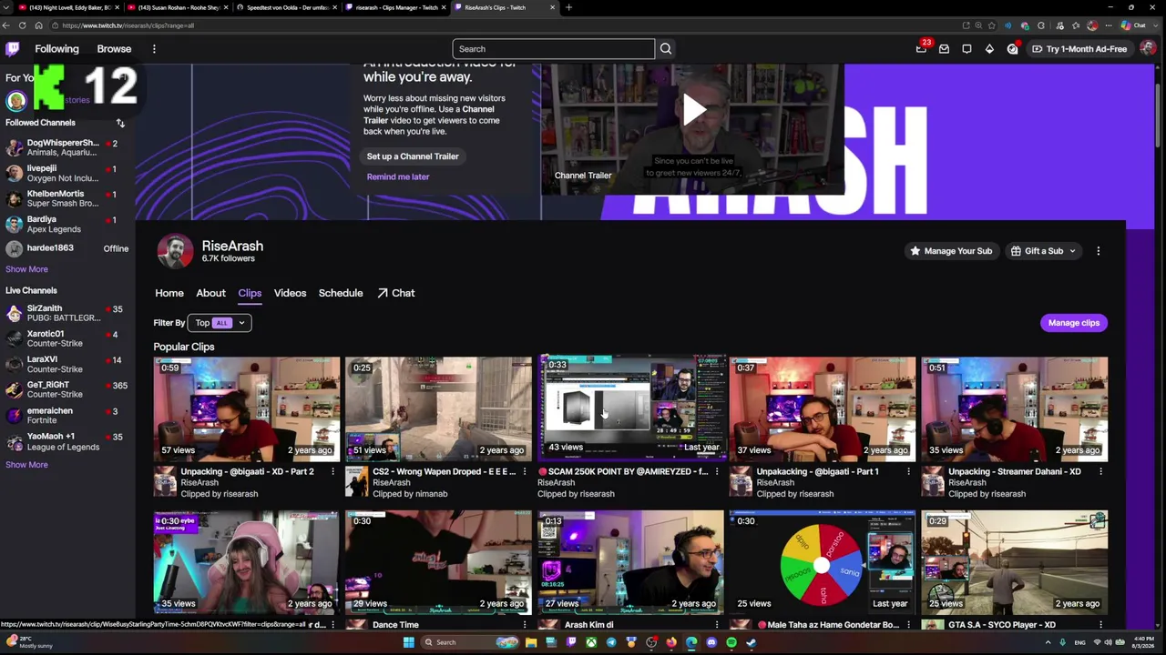Open the 0:25 CS2 clip thumbnail
Image resolution: width=1166 pixels, height=655 pixels.
pyautogui.click(x=438, y=408)
